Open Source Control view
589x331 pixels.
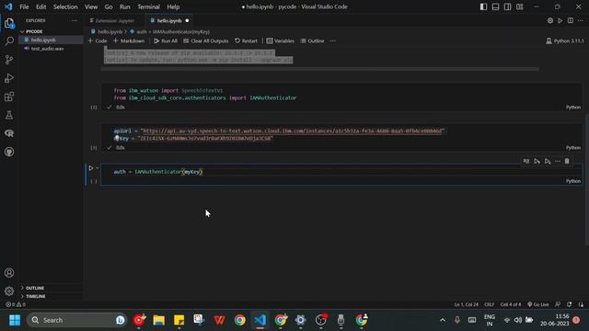coord(9,59)
